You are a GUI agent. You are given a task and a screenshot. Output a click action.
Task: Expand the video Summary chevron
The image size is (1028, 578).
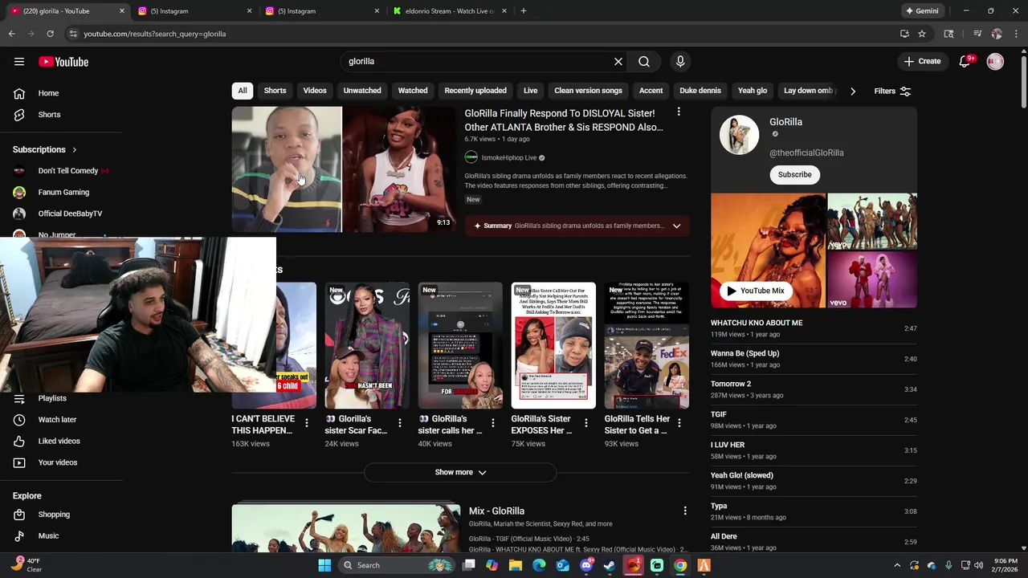pos(676,226)
